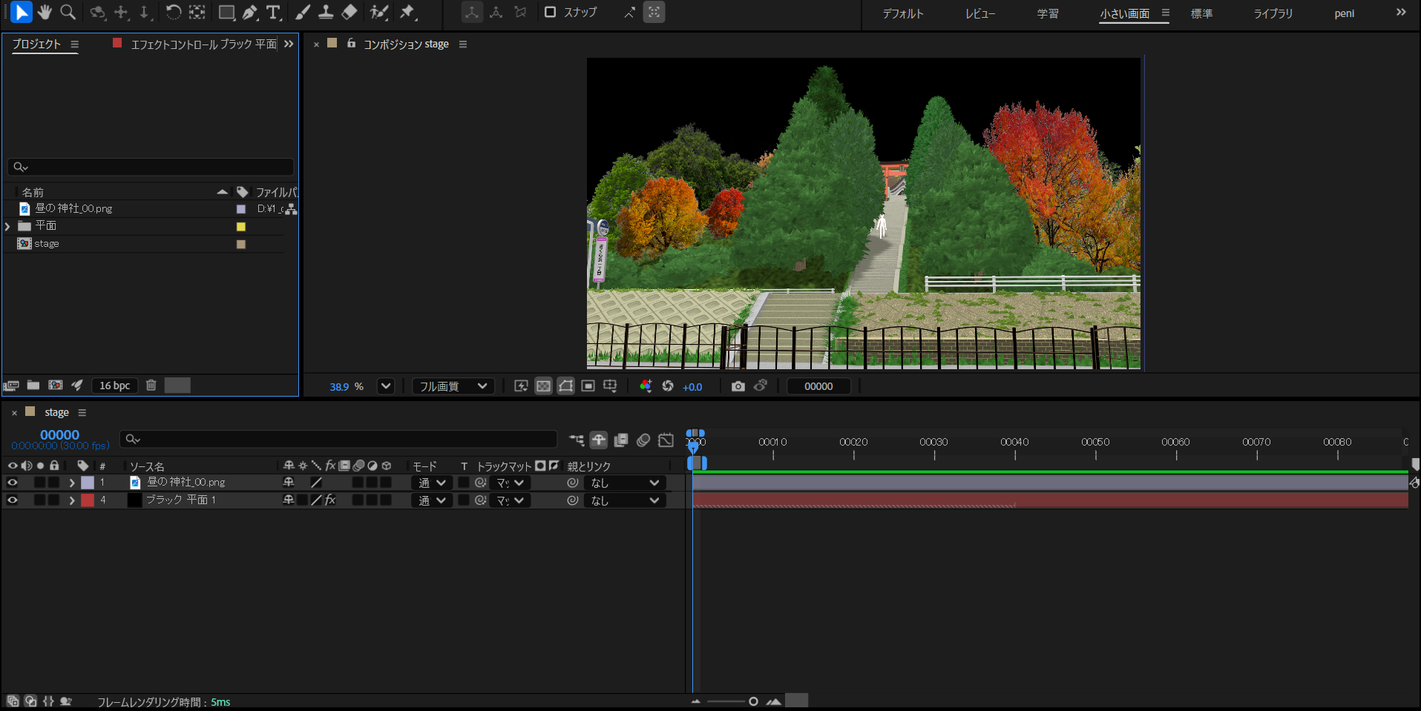Open parent link dropdown for ブラック 平面 1
1421x711 pixels.
(x=625, y=500)
